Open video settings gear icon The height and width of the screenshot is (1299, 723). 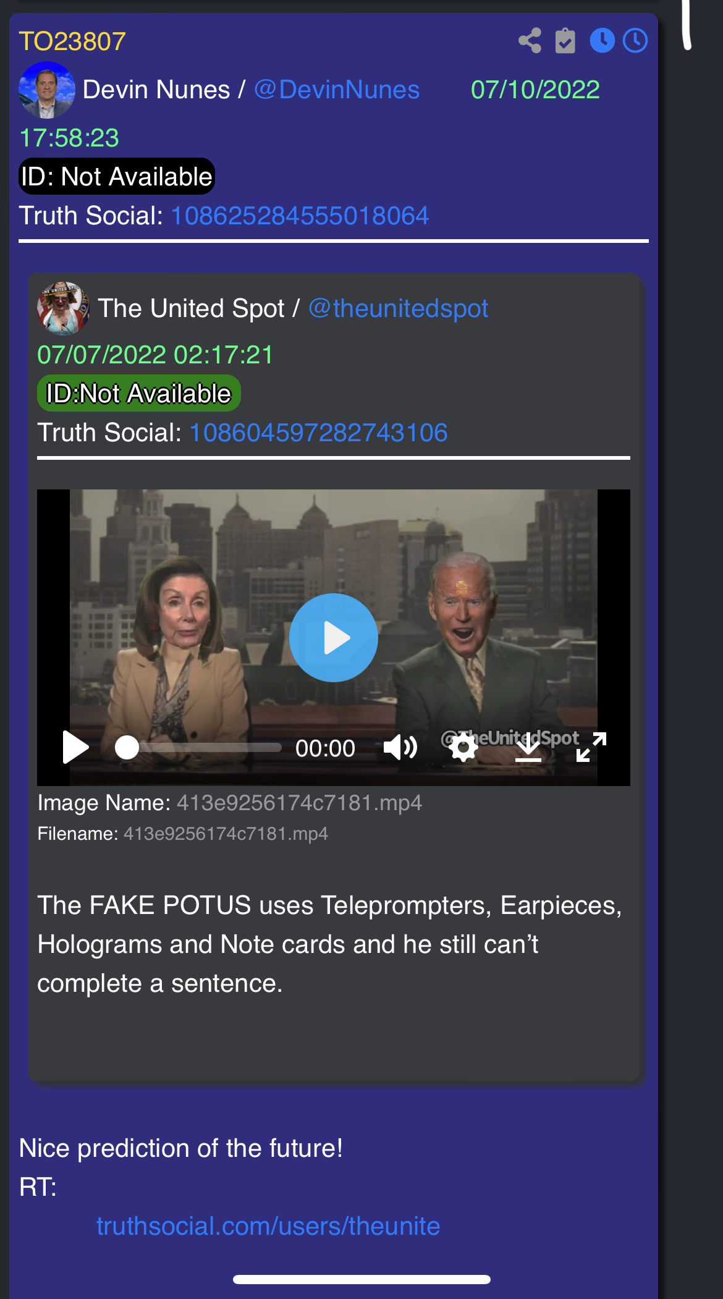pyautogui.click(x=463, y=748)
